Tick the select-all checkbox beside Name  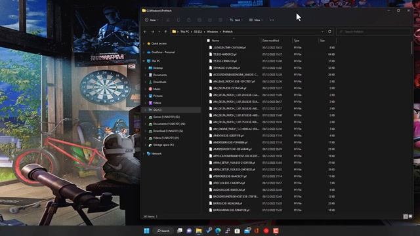(x=209, y=41)
